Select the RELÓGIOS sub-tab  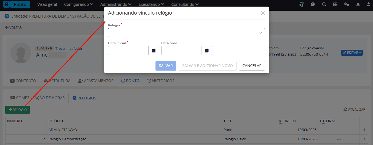coord(84,98)
